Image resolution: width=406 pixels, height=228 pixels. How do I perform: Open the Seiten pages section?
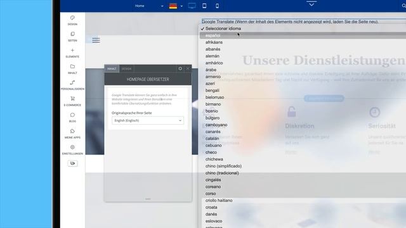[x=72, y=37]
